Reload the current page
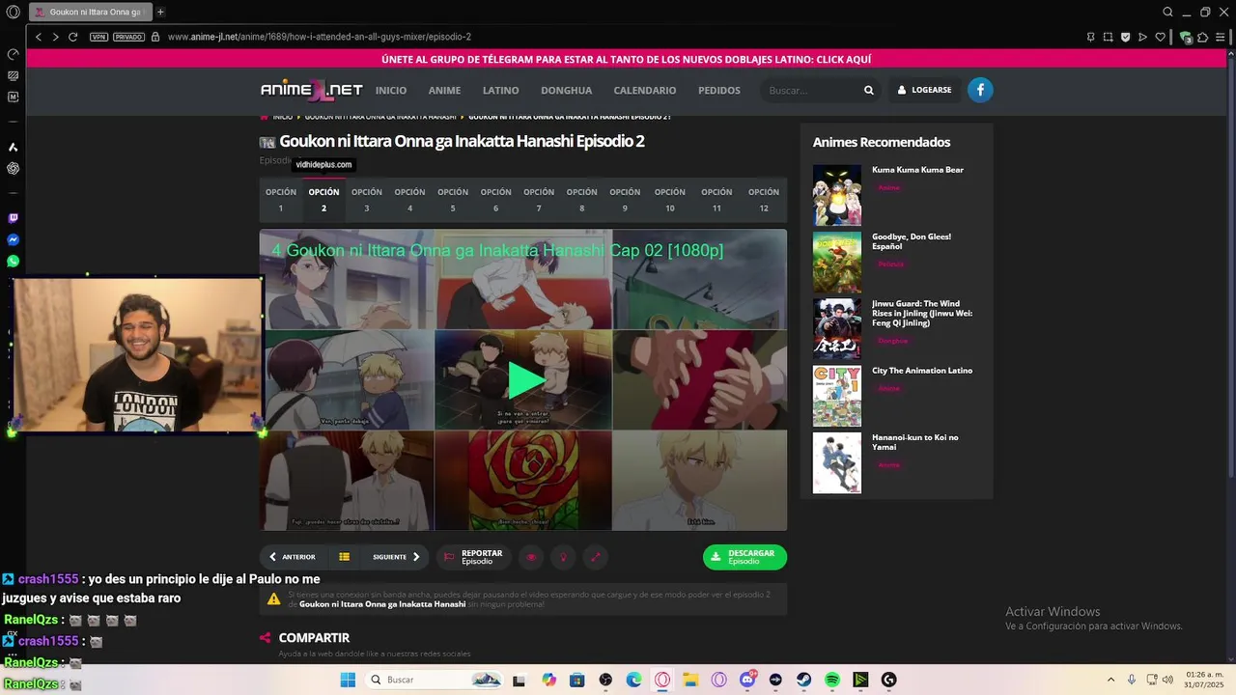This screenshot has width=1236, height=695. 72,37
